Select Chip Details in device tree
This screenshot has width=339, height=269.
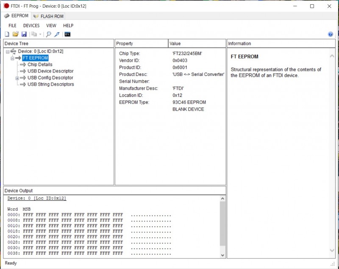point(40,64)
